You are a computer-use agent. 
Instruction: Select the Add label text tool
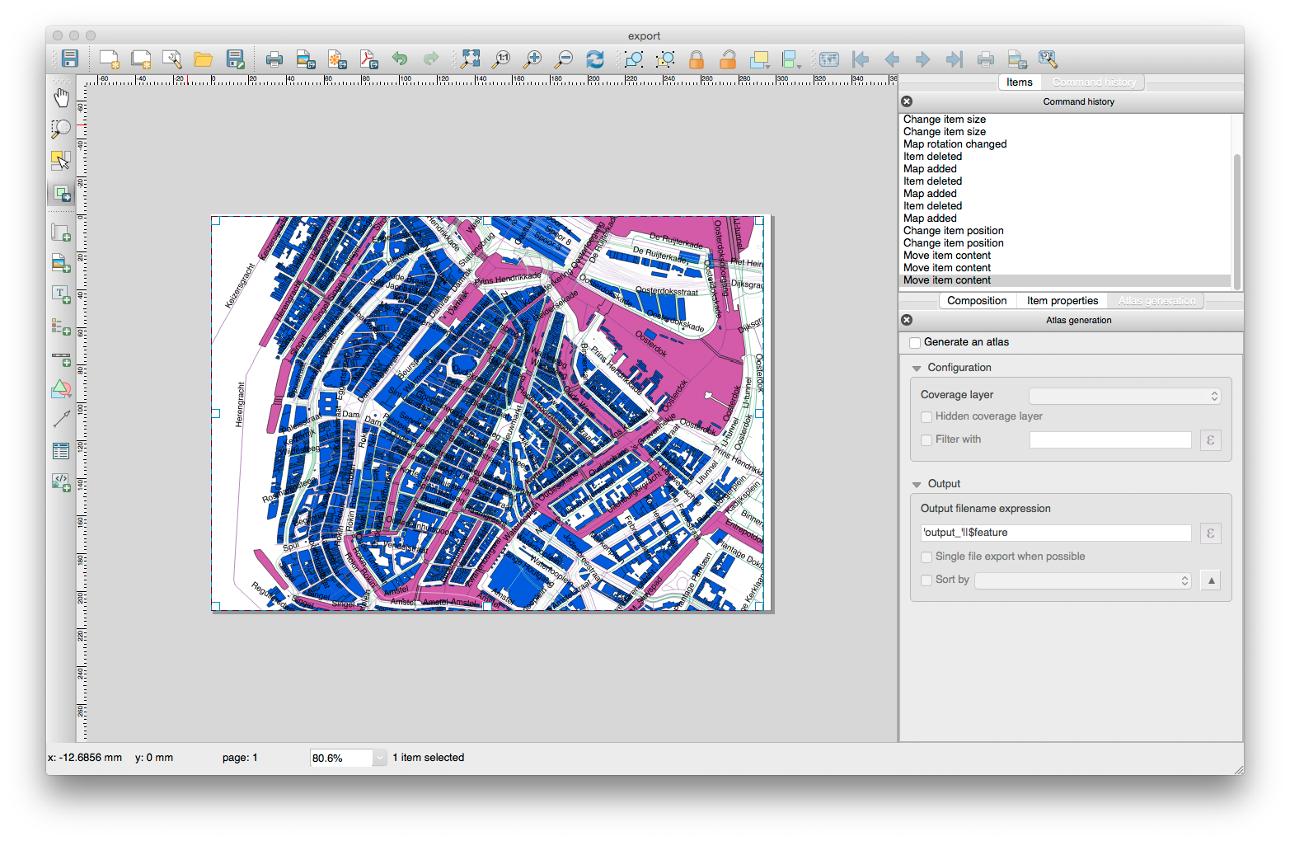coord(61,294)
